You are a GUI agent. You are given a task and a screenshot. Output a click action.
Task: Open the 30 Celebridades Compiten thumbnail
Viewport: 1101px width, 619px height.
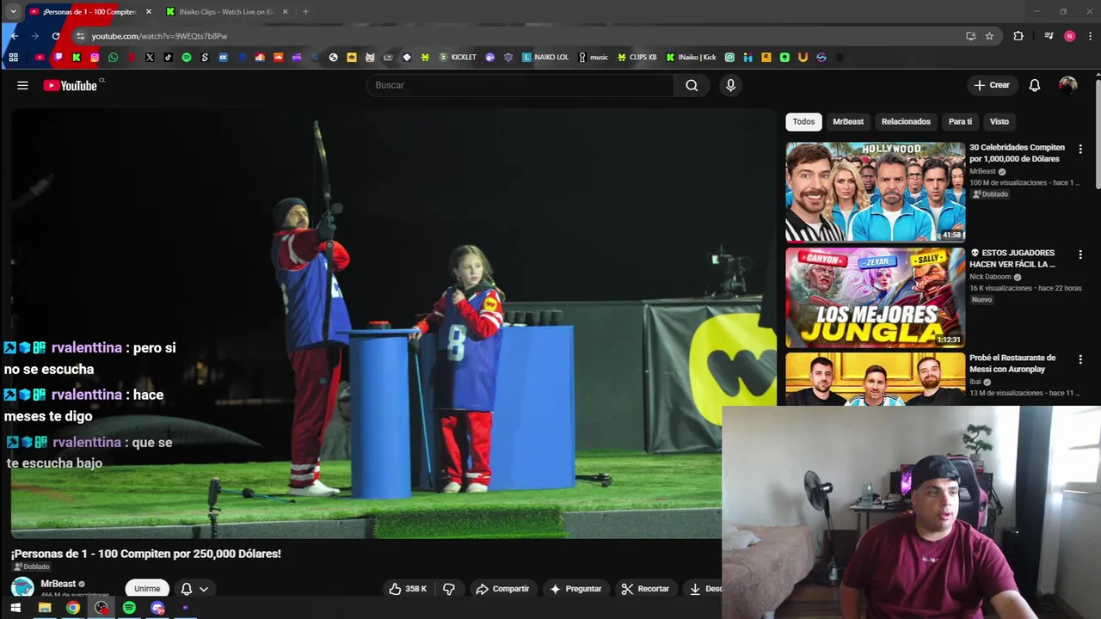click(x=875, y=192)
